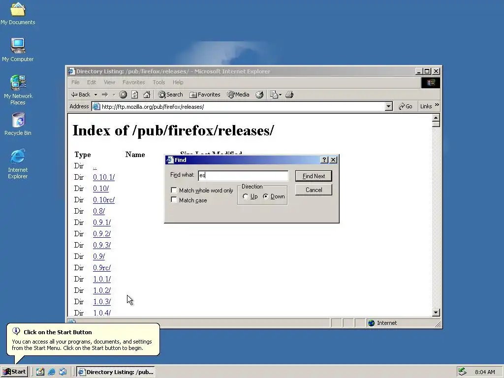
Task: Select the Recycle Bin desktop icon
Action: [18, 124]
